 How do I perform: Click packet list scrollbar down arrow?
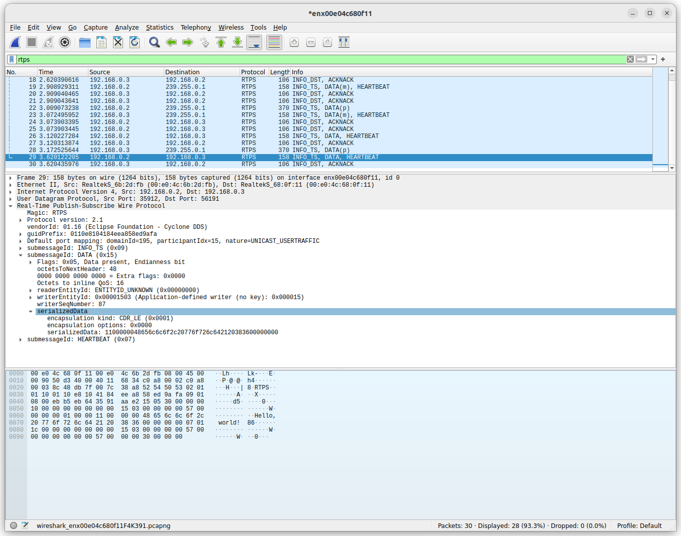(x=672, y=168)
